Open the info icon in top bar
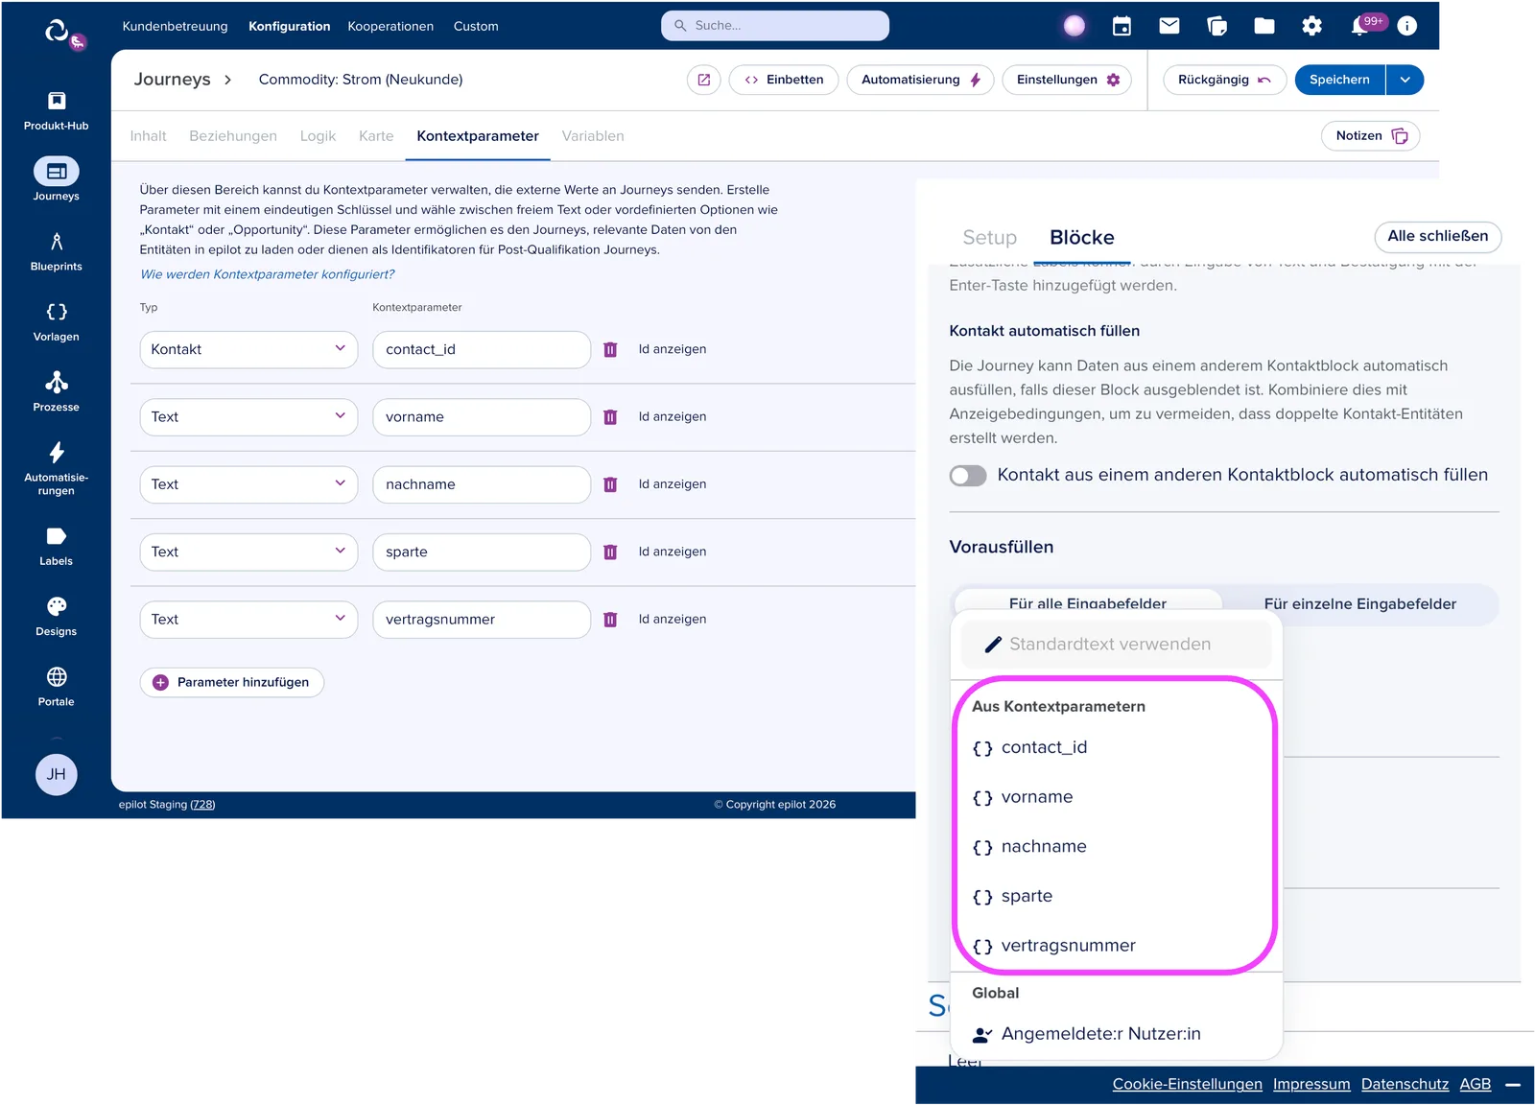The width and height of the screenshot is (1535, 1105). point(1406,26)
